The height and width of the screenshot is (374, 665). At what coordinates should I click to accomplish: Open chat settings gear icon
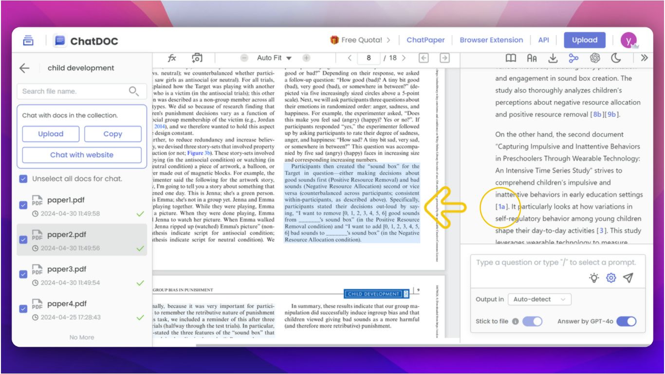pyautogui.click(x=611, y=278)
